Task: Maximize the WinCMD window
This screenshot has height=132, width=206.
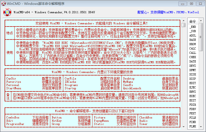Action: (191, 4)
